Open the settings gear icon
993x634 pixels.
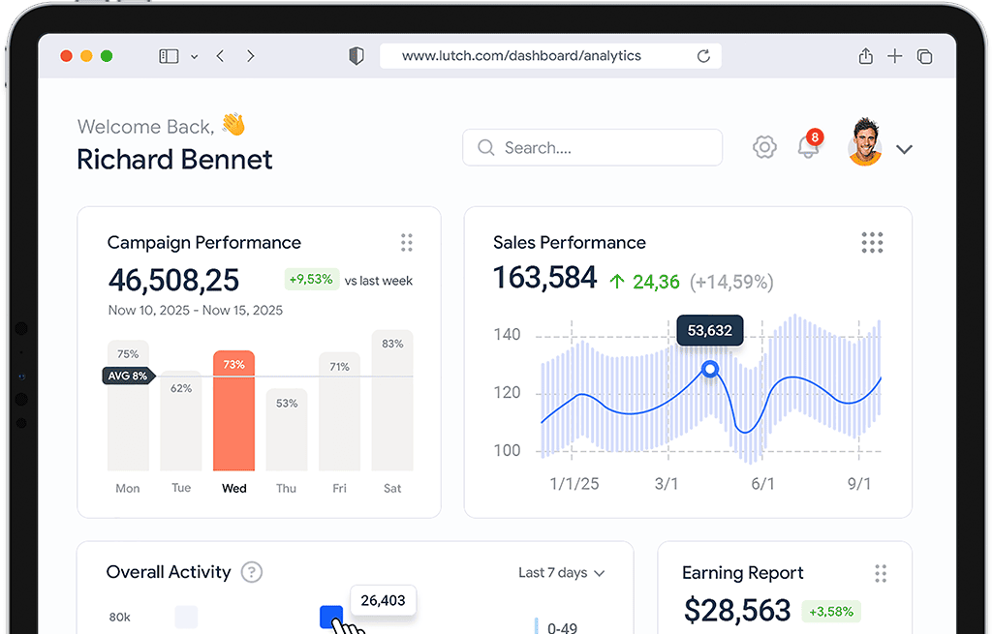point(764,148)
